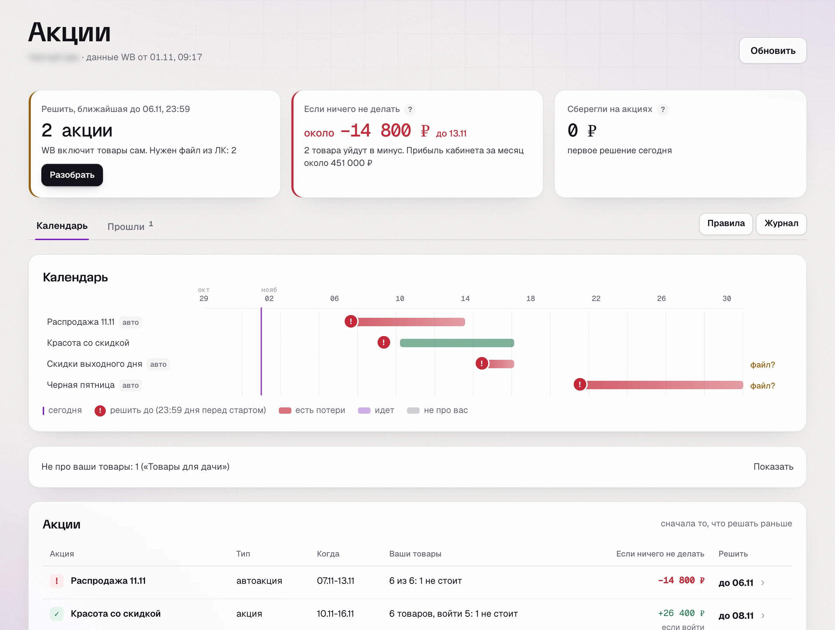The width and height of the screenshot is (835, 630).
Task: Open the Правила panel
Action: pos(726,224)
